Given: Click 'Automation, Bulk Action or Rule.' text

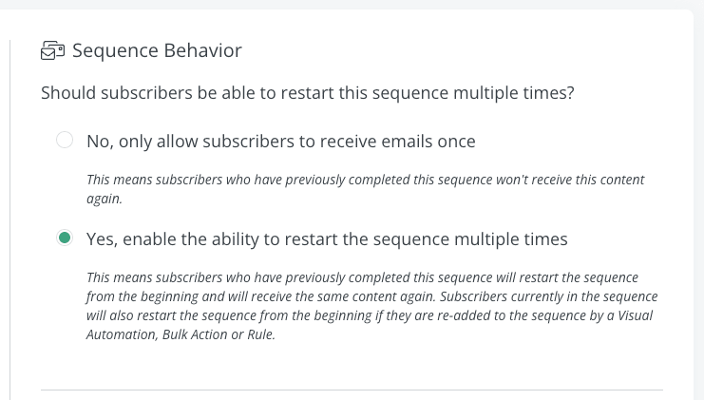Looking at the screenshot, I should pos(181,334).
